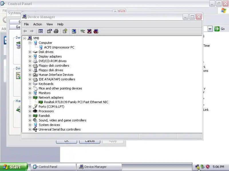This screenshot has height=171, width=229.
Task: Click the Sound, video and game controllers icon
Action: click(35, 120)
